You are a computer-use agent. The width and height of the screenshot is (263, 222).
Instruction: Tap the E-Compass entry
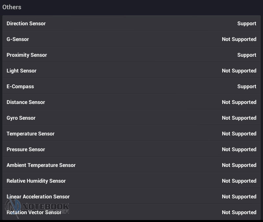coord(131,86)
